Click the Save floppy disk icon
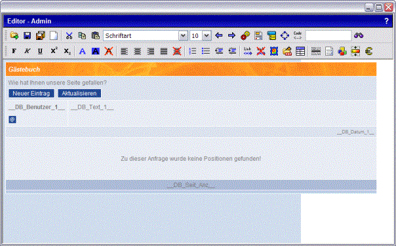Screen dimensions: 396x246 28,35
